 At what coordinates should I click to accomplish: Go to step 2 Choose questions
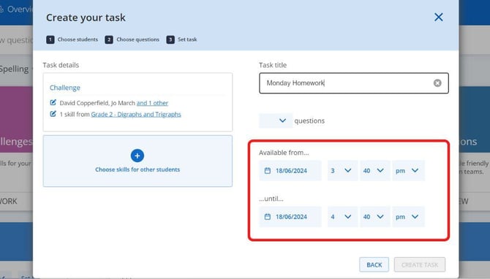132,39
